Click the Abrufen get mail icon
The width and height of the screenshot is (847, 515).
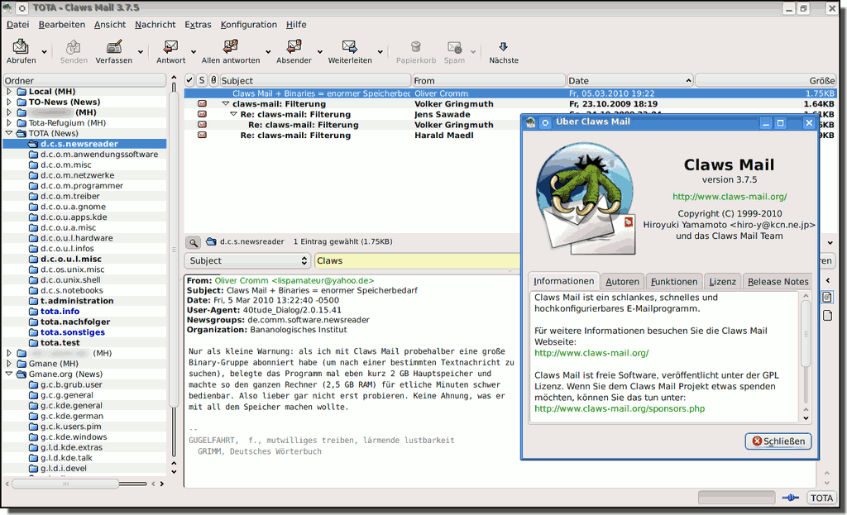[21, 47]
